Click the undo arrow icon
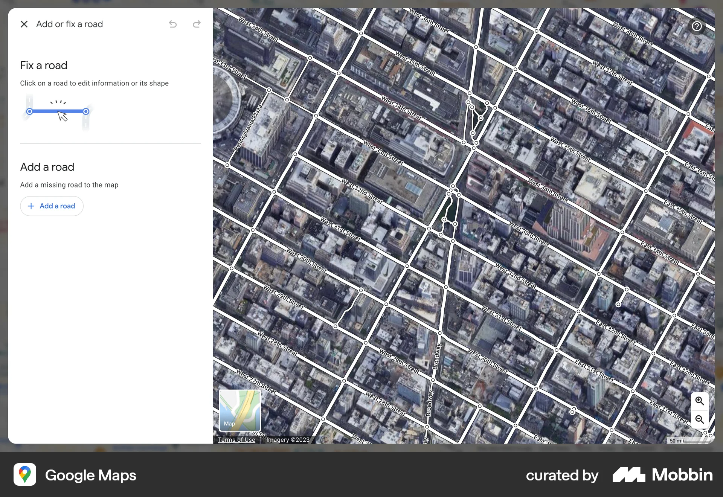723x497 pixels. (x=172, y=24)
